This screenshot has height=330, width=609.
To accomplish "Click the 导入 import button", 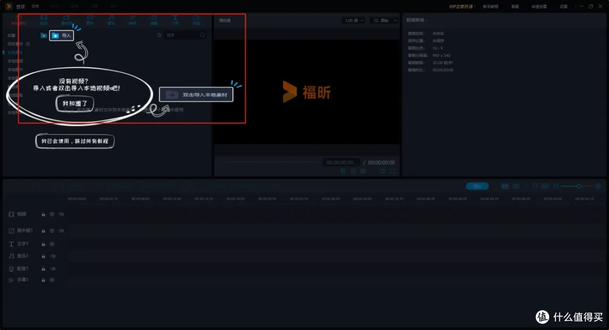I will coord(61,36).
